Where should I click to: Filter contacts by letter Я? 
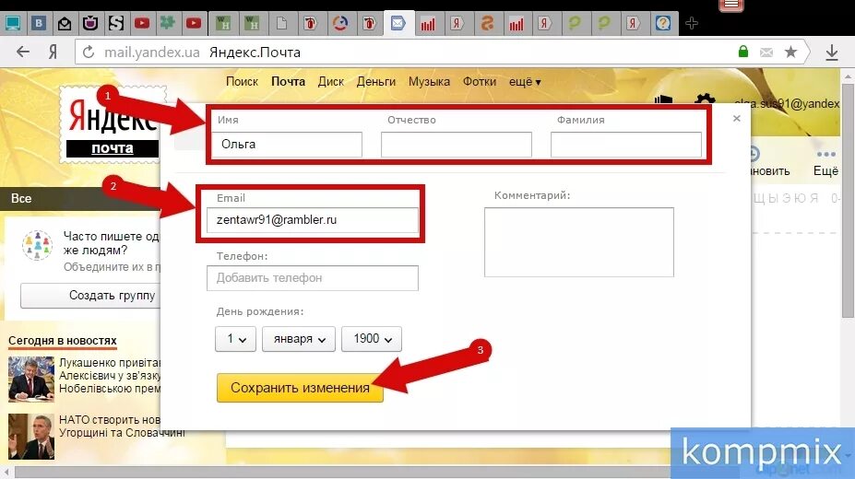point(813,198)
